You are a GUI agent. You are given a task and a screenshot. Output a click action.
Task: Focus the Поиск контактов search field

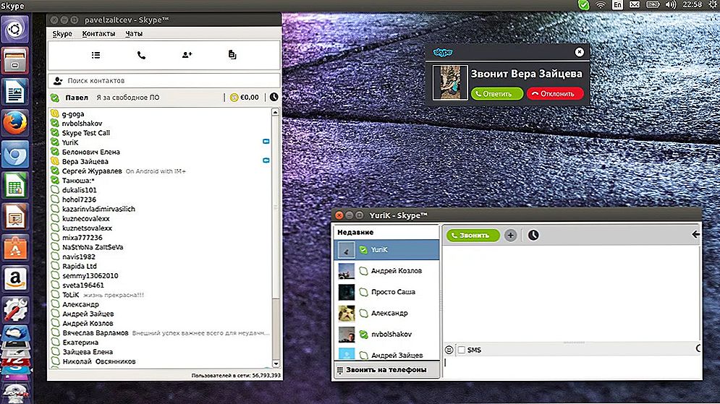pyautogui.click(x=164, y=81)
